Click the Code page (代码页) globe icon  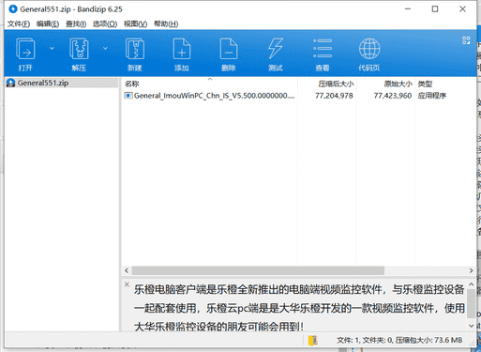coord(369,54)
